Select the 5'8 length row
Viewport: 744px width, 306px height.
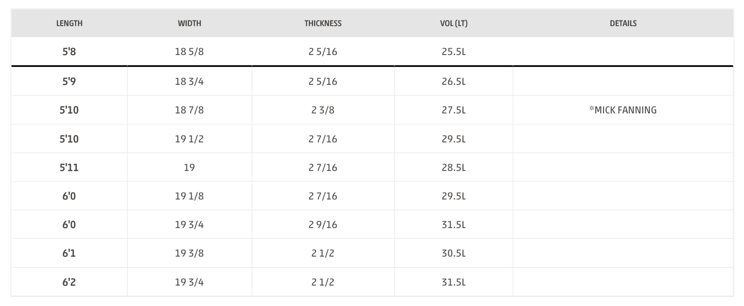point(372,51)
